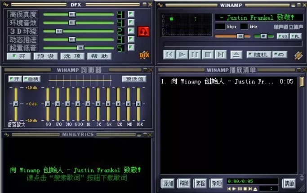Click the Winamp lightning bolt logo icon

pyautogui.click(x=298, y=55)
